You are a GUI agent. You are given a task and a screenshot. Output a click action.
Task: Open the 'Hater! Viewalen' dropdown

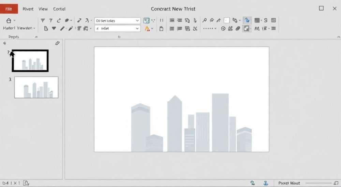coord(19,28)
